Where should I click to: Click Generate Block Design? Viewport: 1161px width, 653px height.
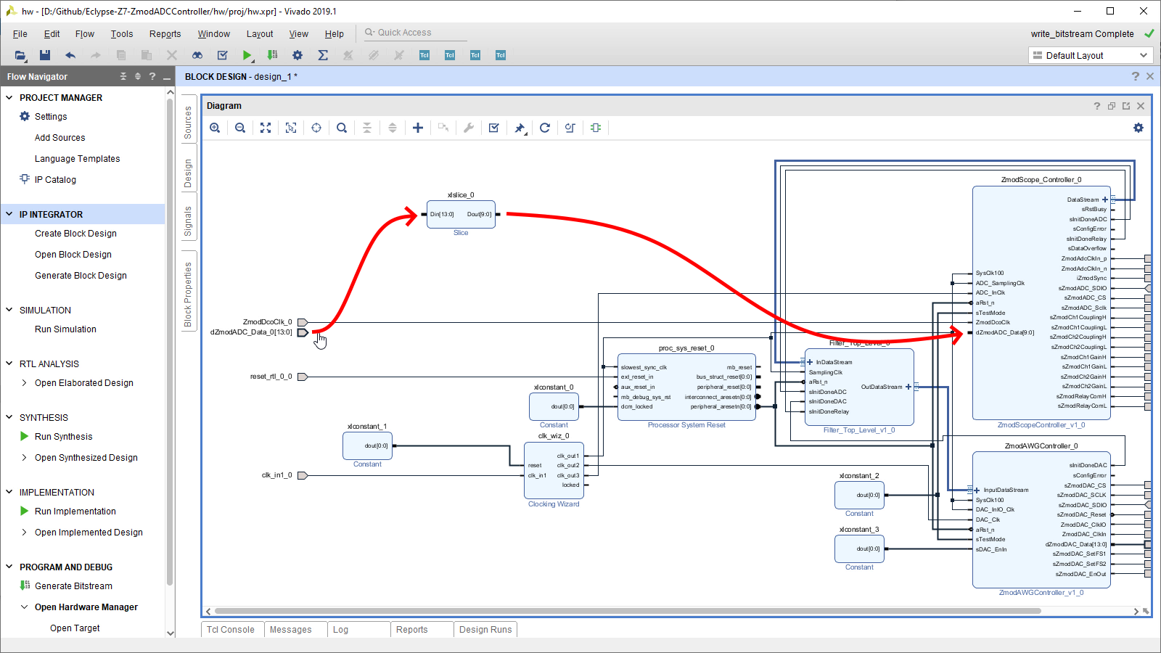pyautogui.click(x=81, y=276)
